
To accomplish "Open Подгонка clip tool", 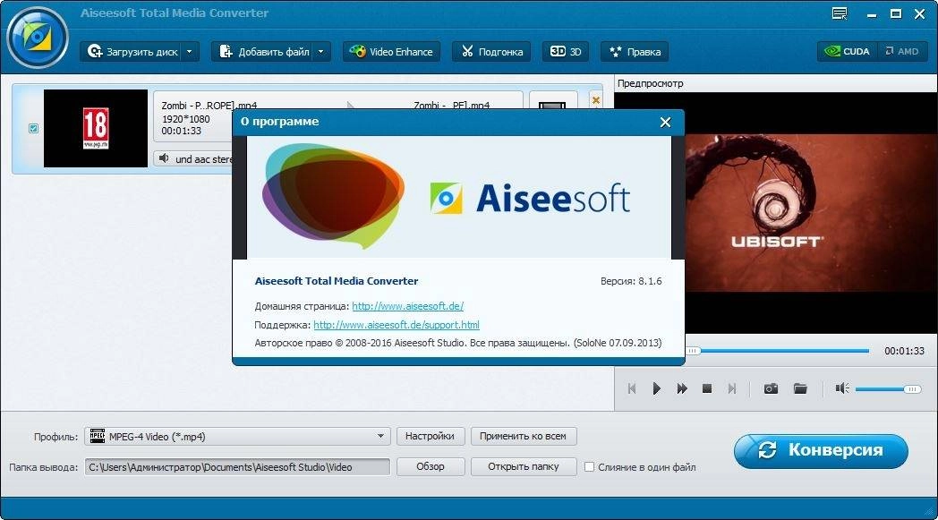I will (x=492, y=51).
